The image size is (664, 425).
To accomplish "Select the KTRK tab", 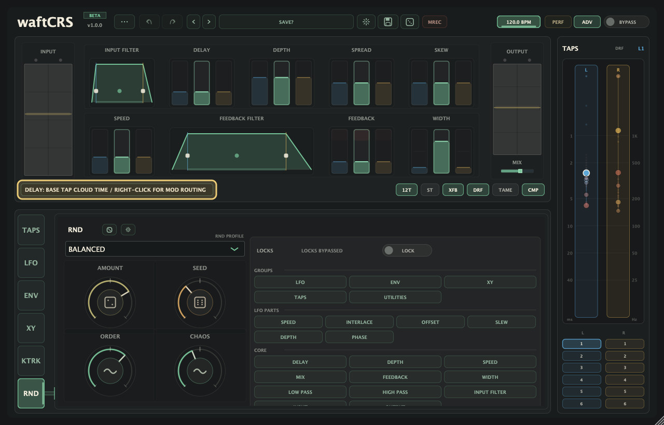I will click(x=31, y=361).
